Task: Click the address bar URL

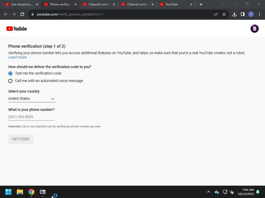Action: pyautogui.click(x=70, y=14)
